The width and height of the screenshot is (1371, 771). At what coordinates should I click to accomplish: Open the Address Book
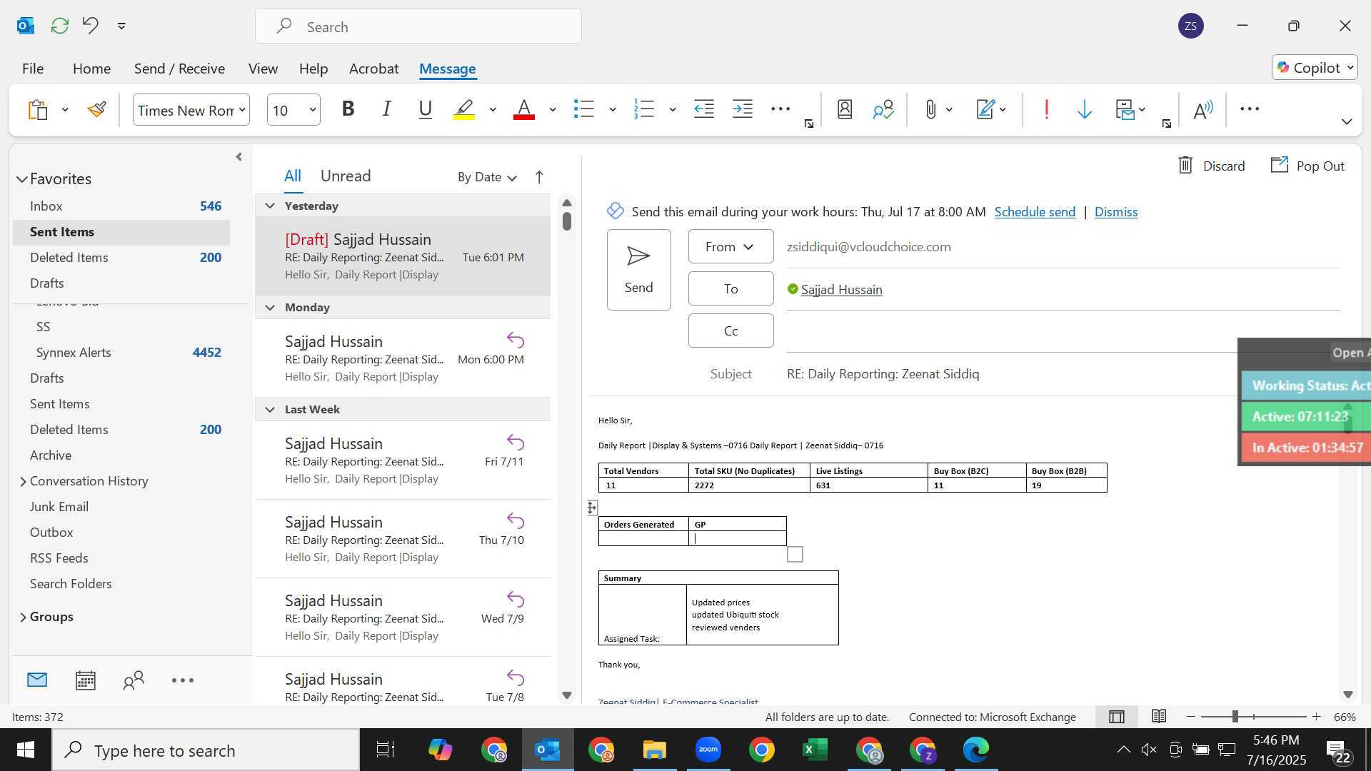(845, 109)
